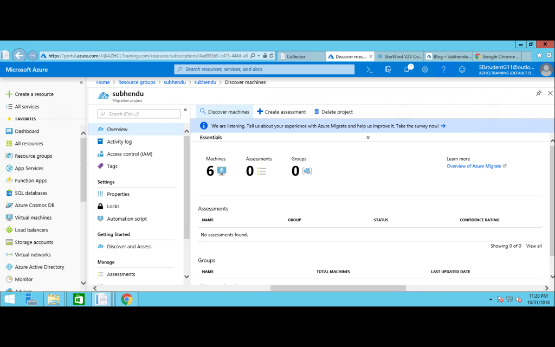Open Internet Explorer tools gear
This screenshot has width=555, height=347.
click(548, 56)
